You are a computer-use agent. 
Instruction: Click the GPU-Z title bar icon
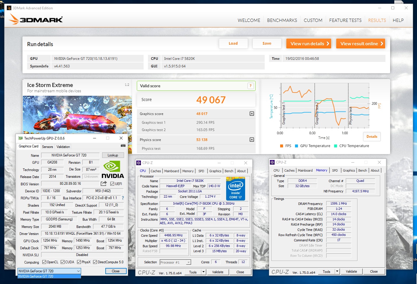(x=20, y=138)
